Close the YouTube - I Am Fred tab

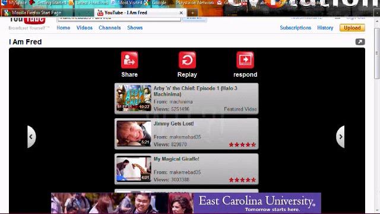[x=181, y=13]
